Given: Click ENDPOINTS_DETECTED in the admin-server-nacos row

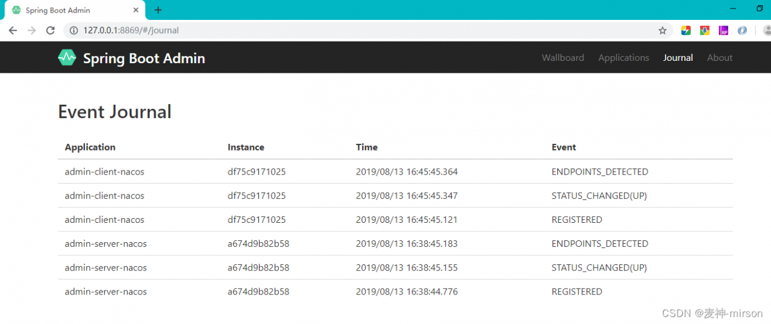Looking at the screenshot, I should click(x=600, y=244).
